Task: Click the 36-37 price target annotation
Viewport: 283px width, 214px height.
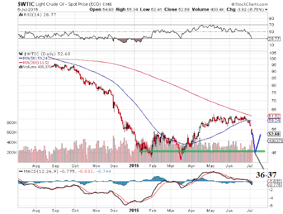Action: pos(266,175)
